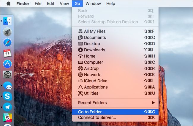This screenshot has height=126, width=193.
Task: Open the File menu
Action: 38,4
